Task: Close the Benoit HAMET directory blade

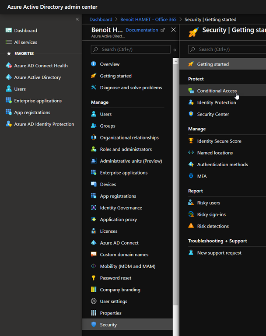Action: (x=173, y=30)
